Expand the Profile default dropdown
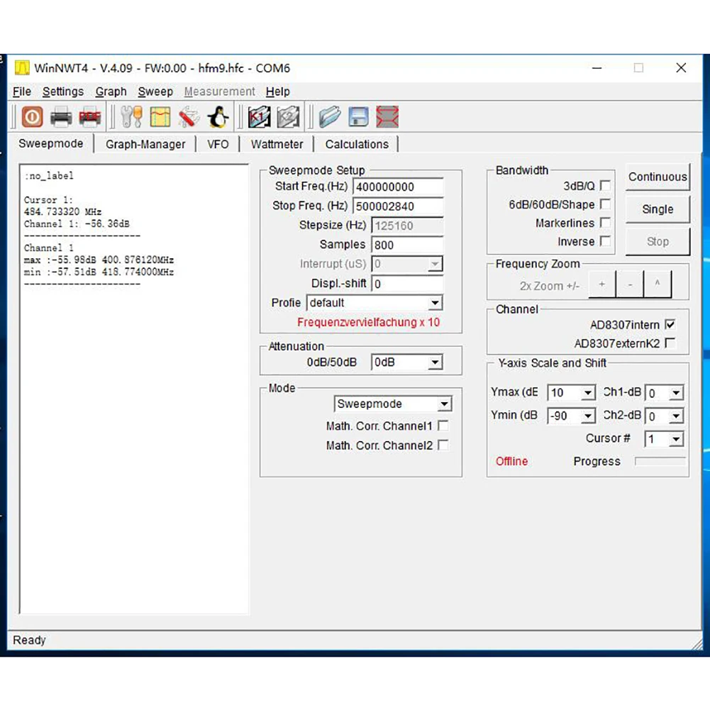Image resolution: width=710 pixels, height=710 pixels. (x=375, y=302)
